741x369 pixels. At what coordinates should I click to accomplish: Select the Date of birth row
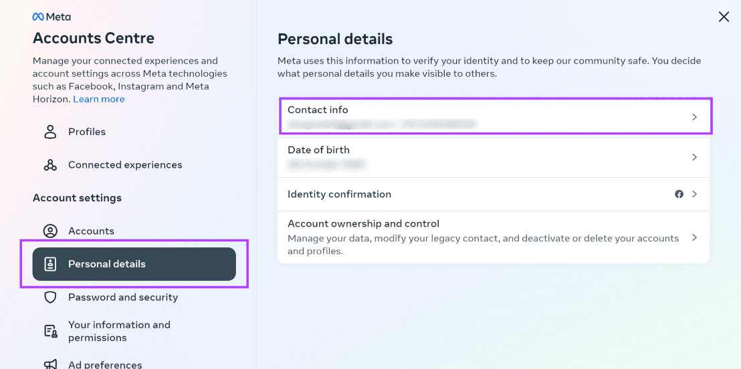pyautogui.click(x=494, y=157)
